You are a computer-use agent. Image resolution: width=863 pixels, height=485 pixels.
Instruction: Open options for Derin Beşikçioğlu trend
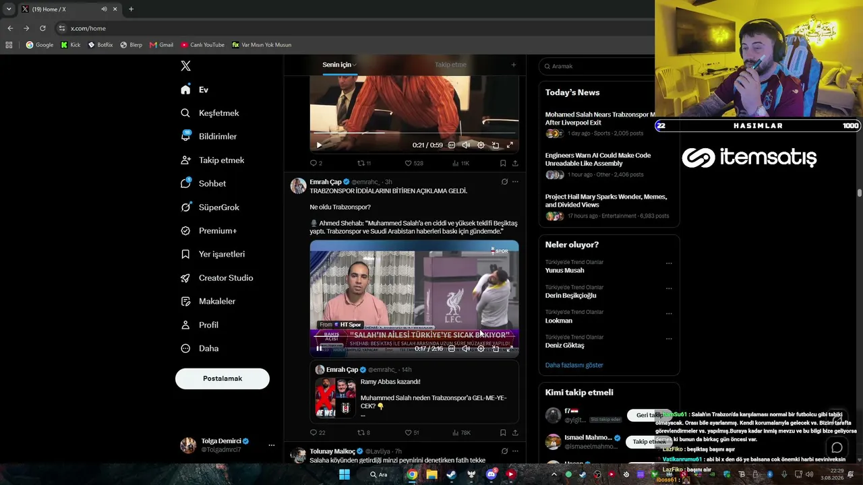pyautogui.click(x=669, y=288)
